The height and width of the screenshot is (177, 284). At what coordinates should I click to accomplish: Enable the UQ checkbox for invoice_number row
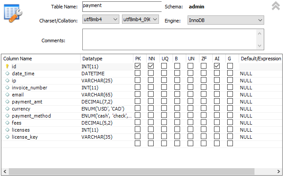(164, 87)
